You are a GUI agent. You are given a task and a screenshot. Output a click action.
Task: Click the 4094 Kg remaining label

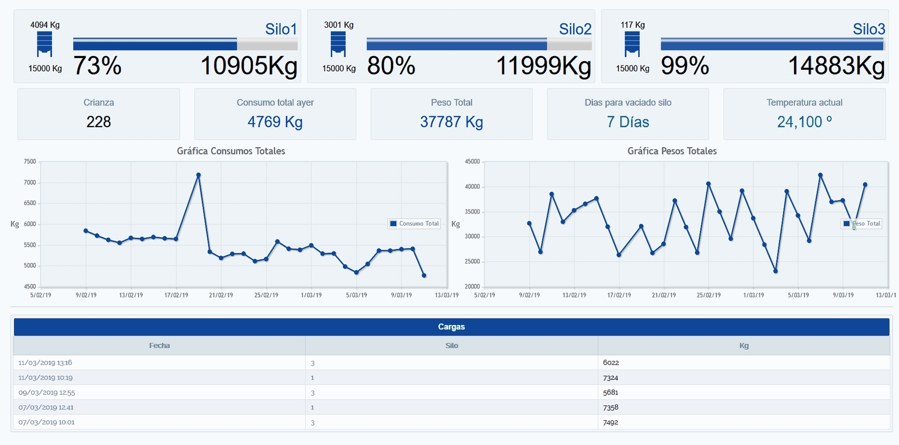[x=45, y=25]
